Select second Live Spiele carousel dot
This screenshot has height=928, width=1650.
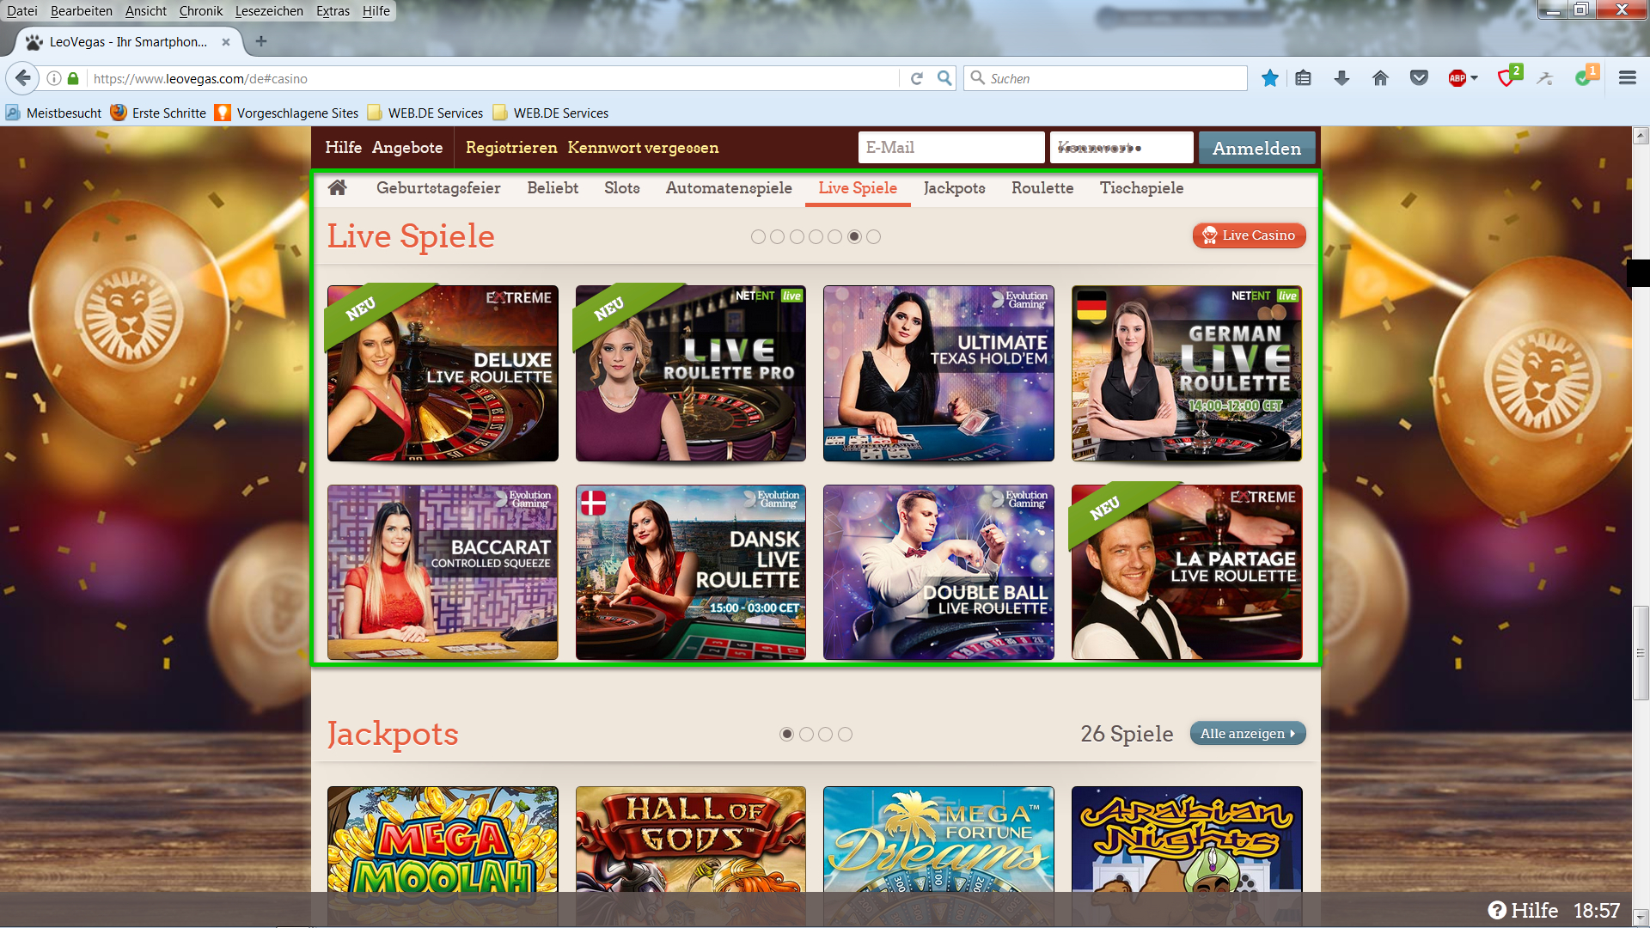tap(777, 236)
